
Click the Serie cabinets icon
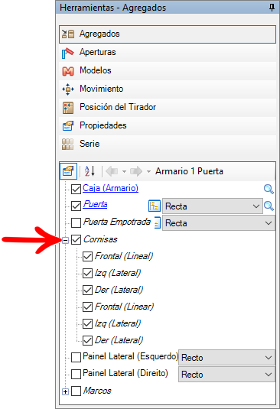pyautogui.click(x=68, y=144)
